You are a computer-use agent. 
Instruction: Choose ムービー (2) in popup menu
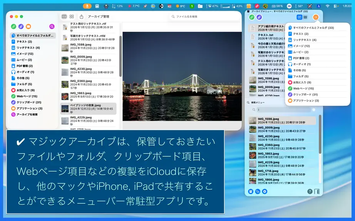317,52
